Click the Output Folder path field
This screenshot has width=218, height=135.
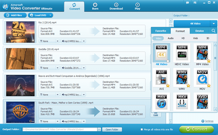point(60,129)
